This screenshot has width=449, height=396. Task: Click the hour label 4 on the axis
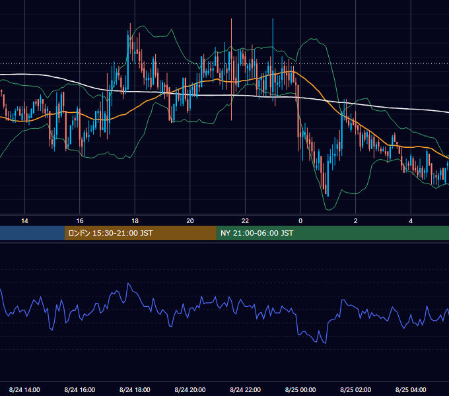click(411, 221)
